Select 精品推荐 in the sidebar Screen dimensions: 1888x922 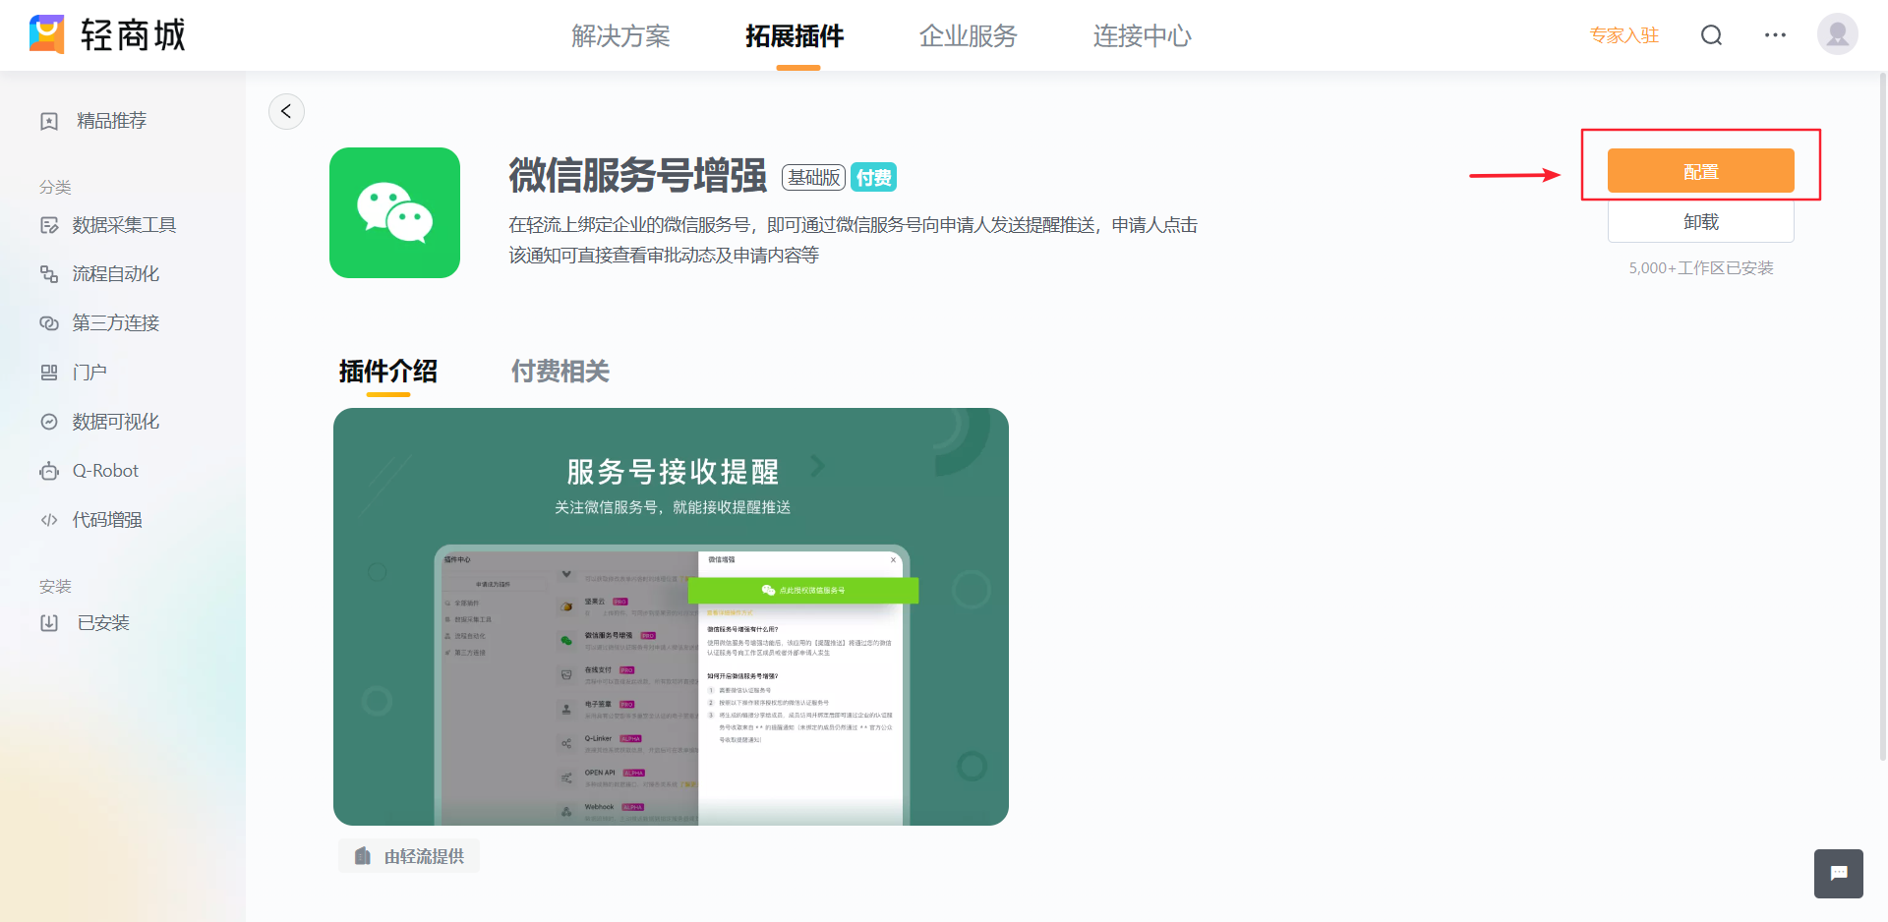point(112,121)
